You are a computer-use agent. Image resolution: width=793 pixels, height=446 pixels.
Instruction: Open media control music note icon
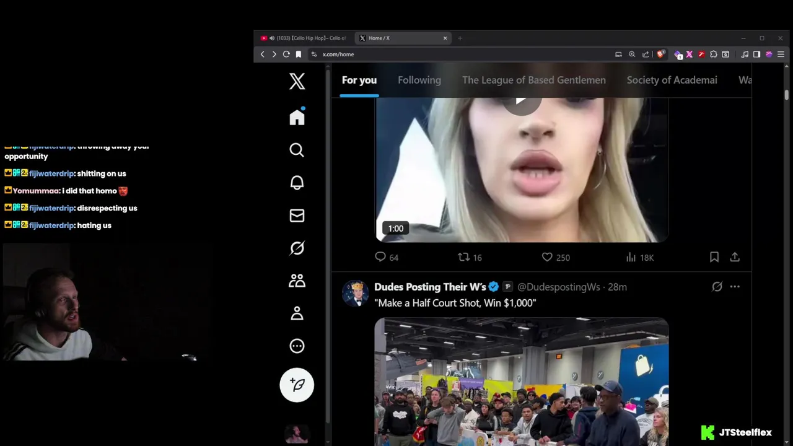pyautogui.click(x=745, y=55)
